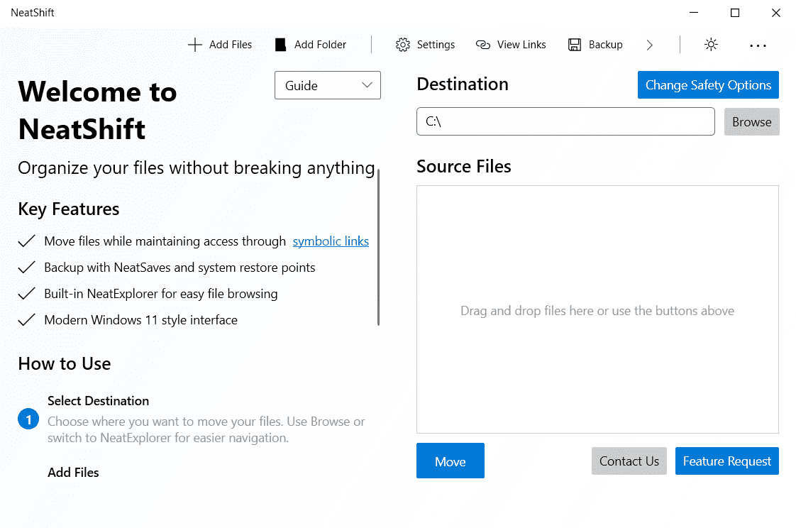Screen dimensions: 796x528
Task: Click the Change Safety Options button
Action: [x=708, y=85]
